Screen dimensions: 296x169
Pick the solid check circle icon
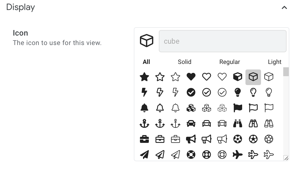pos(191,92)
